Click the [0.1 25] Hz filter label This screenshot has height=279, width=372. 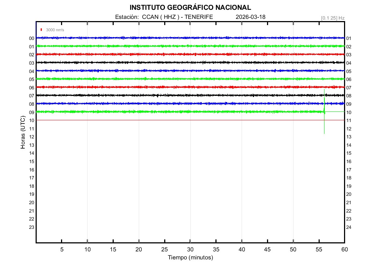coord(332,18)
